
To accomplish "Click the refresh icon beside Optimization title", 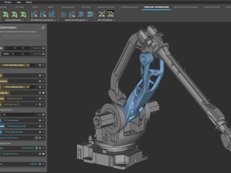I will coord(43,28).
